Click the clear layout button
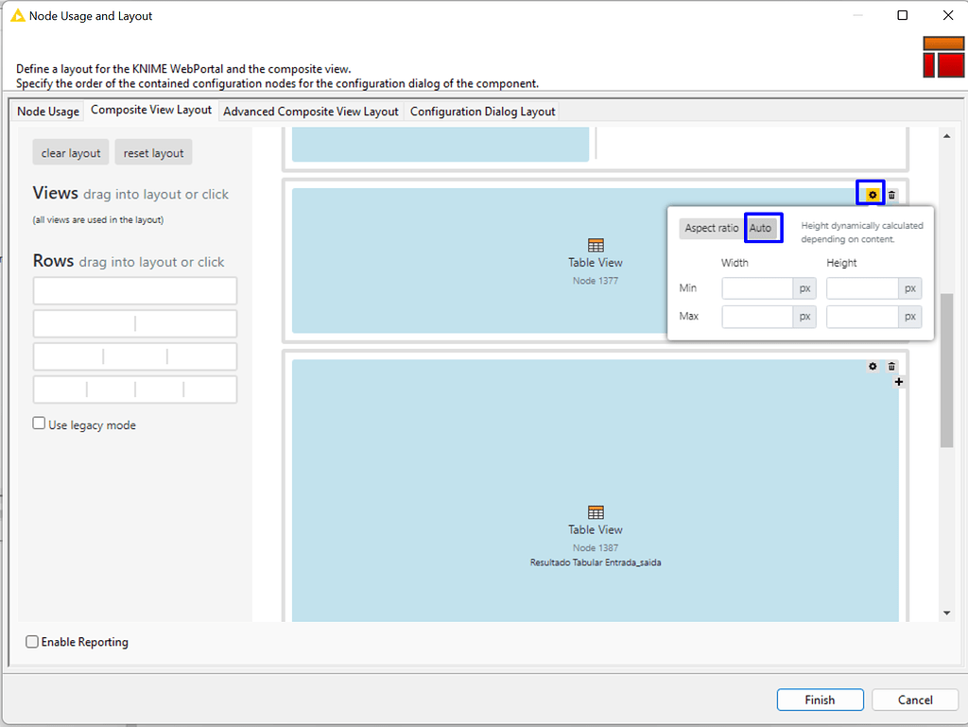Screen dimensions: 968x727 point(70,151)
